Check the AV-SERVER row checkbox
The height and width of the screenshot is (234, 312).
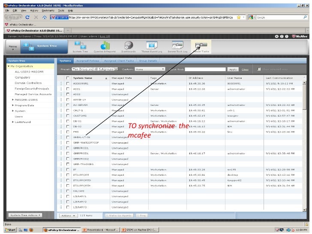(68, 105)
